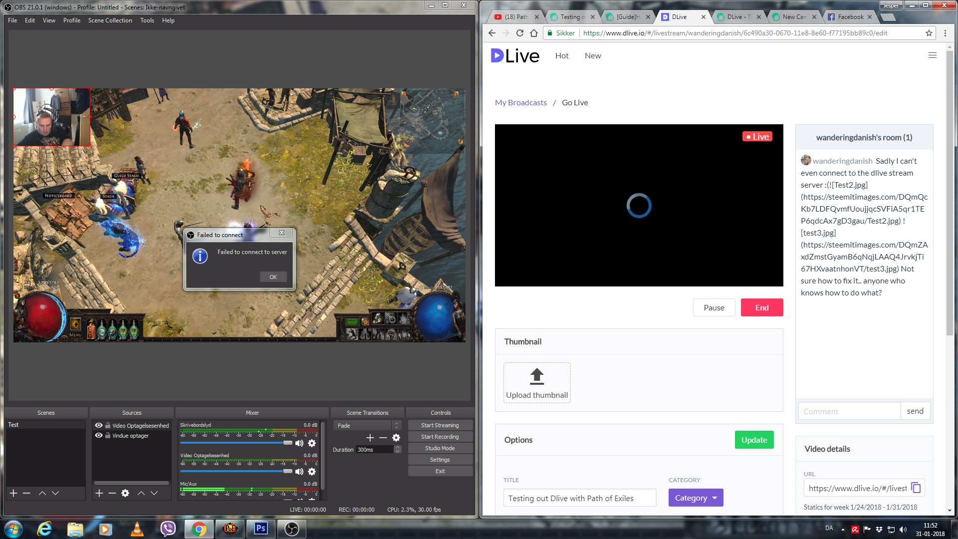Go back with the browser back arrow

492,33
